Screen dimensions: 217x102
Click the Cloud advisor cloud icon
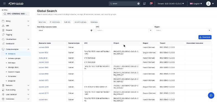[3, 39]
